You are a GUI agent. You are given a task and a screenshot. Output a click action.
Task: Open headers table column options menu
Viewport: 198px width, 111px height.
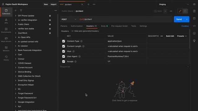pyautogui.click(x=161, y=36)
